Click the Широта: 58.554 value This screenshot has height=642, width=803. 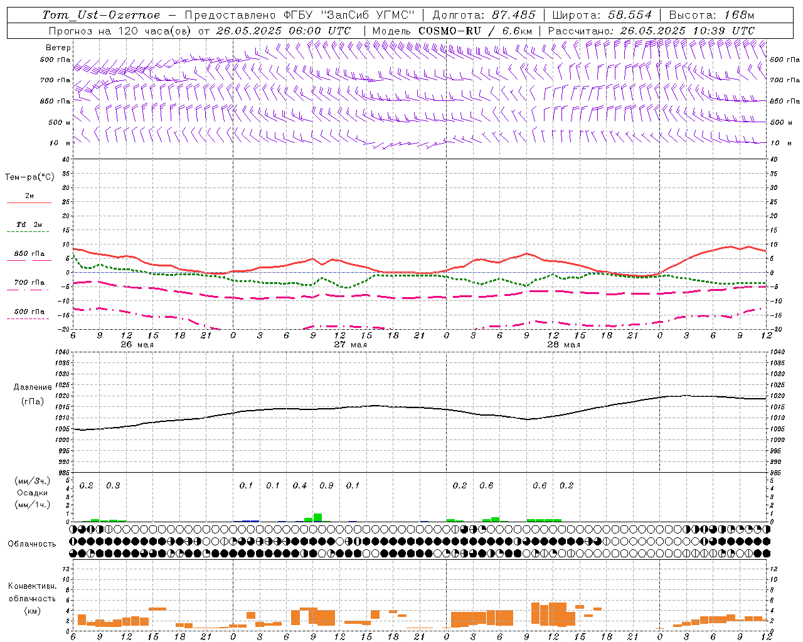click(602, 15)
